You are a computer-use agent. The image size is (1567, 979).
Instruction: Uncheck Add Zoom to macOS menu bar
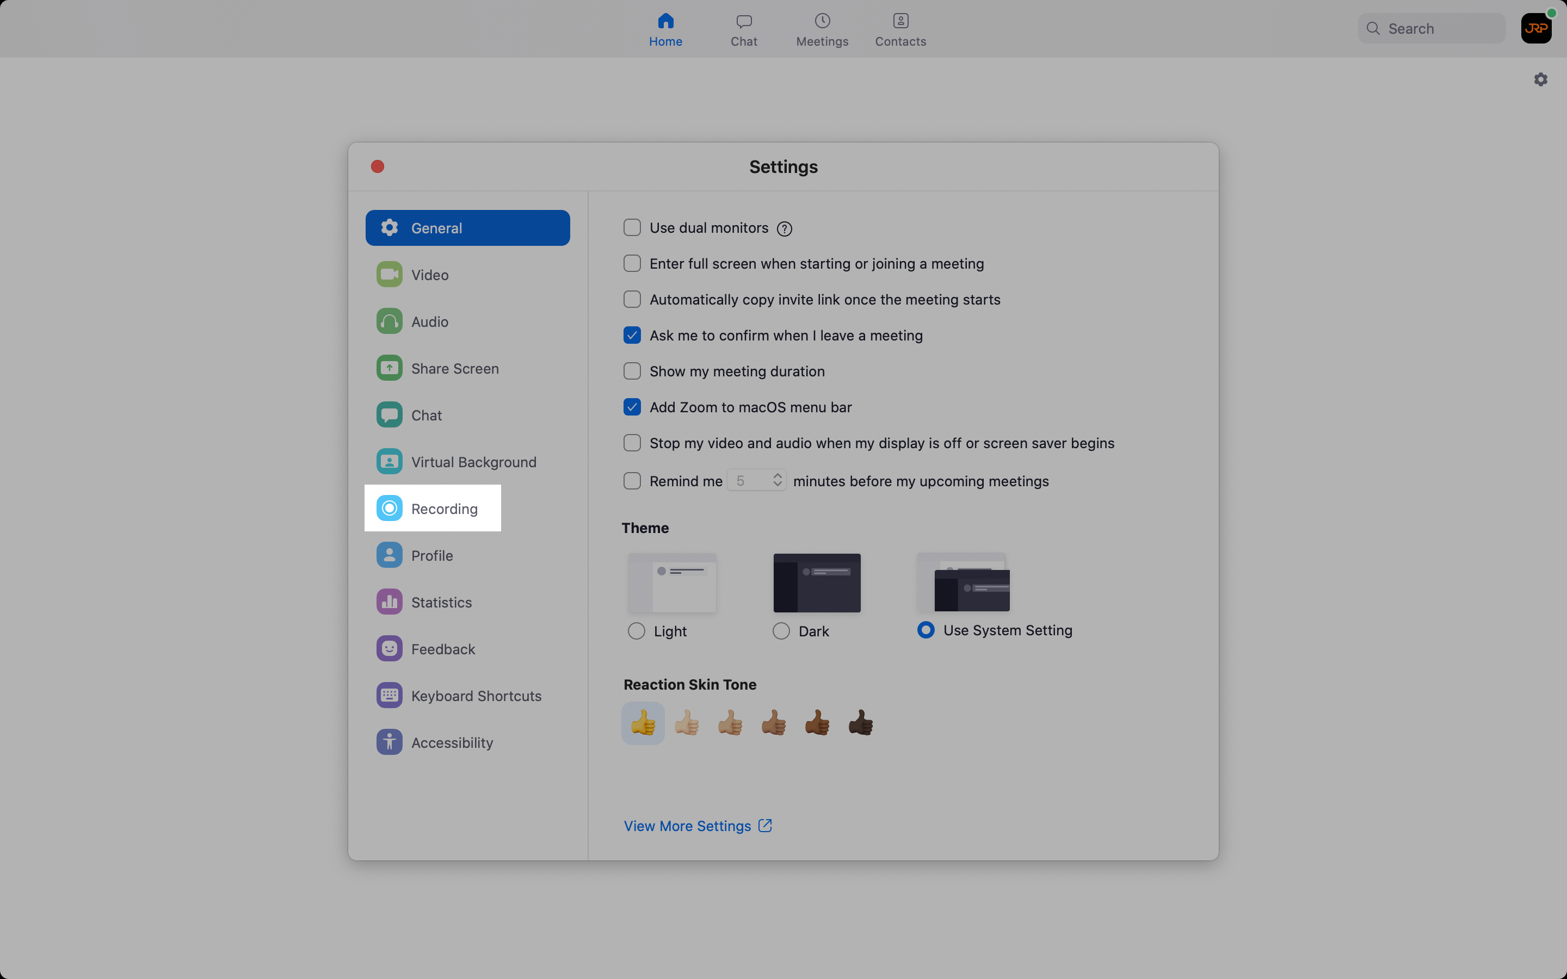(x=632, y=407)
